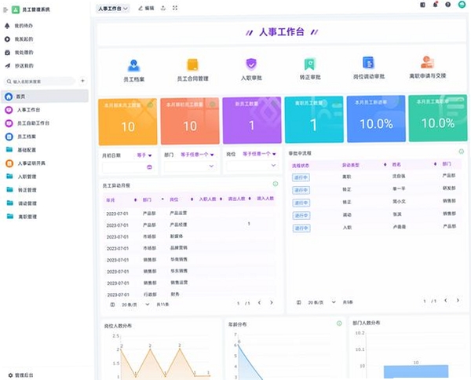Screen dimensions: 471x380
Task: Open the user avatar at top right
Action: pyautogui.click(x=462, y=4)
